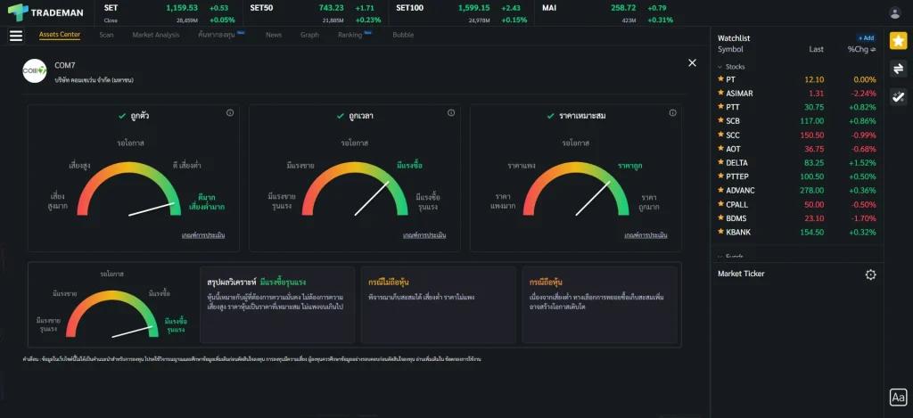Image resolution: width=913 pixels, height=418 pixels.
Task: Unfavorite KBANK using its star
Action: click(720, 232)
